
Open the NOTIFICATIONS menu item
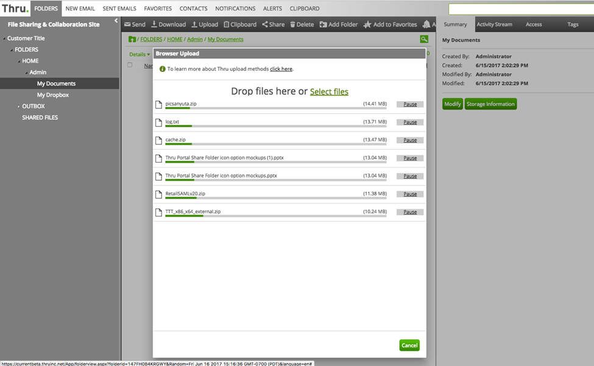pos(235,9)
